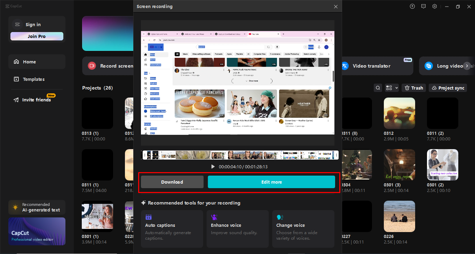This screenshot has width=475, height=254.
Task: Click the Invite friends paper-plane icon
Action: [16, 100]
